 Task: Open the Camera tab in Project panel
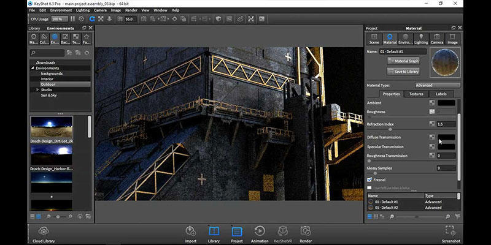pyautogui.click(x=437, y=39)
